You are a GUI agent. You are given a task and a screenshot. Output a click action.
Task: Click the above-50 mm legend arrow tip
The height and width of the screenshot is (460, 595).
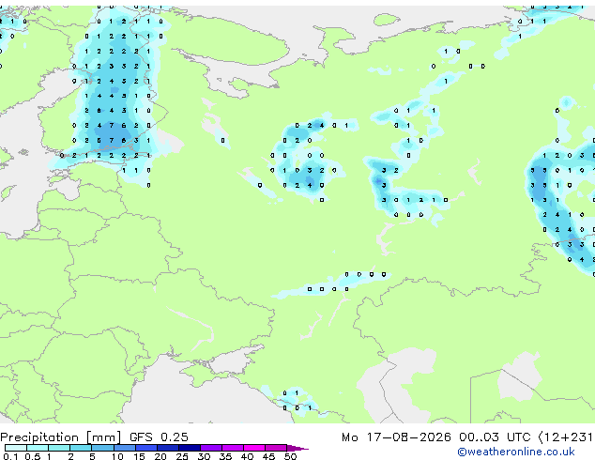pos(297,448)
